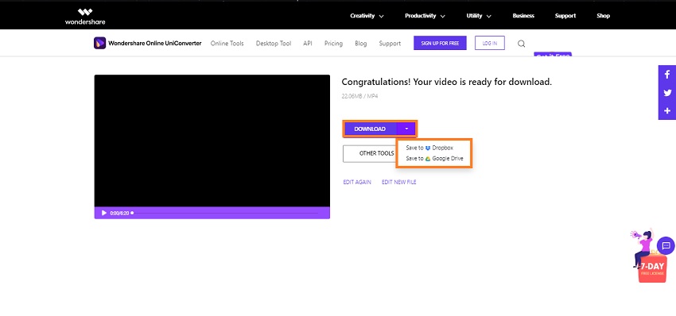676x316 pixels.
Task: Click the '22.06MB / MP4' file info
Action: (360, 96)
